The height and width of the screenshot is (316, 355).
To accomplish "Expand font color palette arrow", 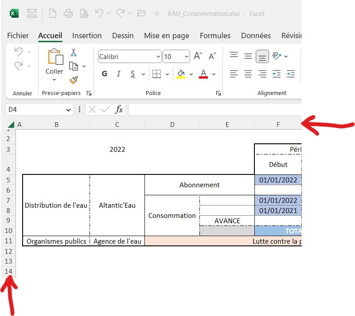I will [x=214, y=74].
